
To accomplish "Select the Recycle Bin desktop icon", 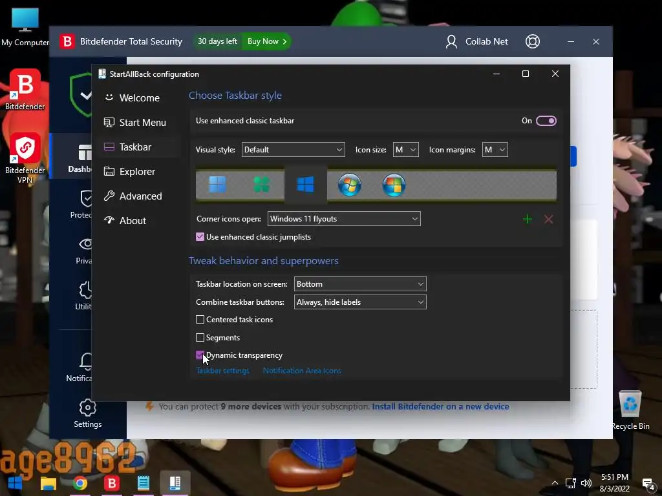I will 630,410.
